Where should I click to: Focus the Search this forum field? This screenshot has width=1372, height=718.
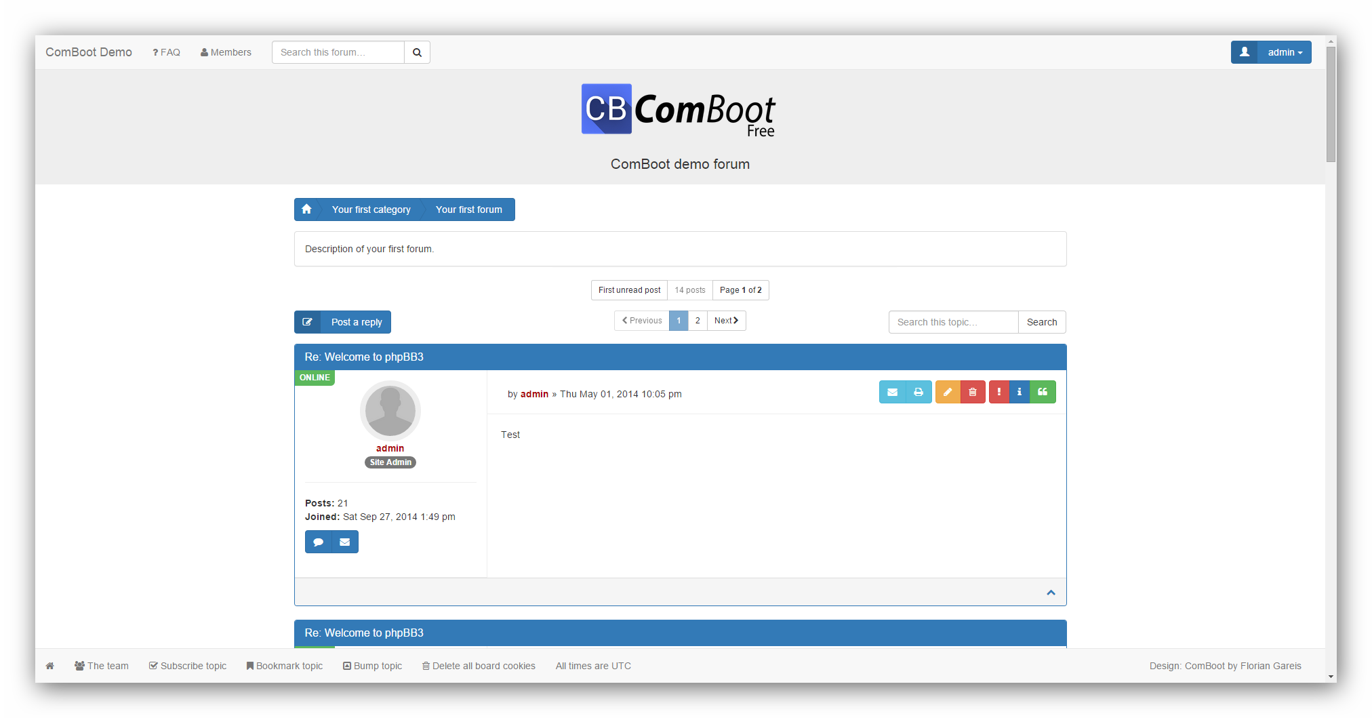pyautogui.click(x=338, y=52)
